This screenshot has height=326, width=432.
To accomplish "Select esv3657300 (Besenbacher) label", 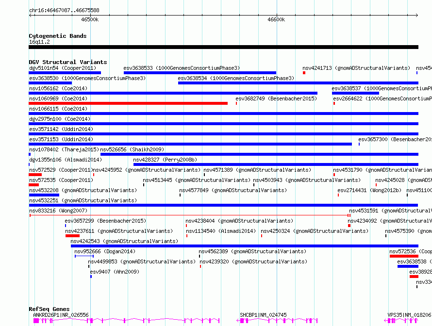I will (x=395, y=139).
